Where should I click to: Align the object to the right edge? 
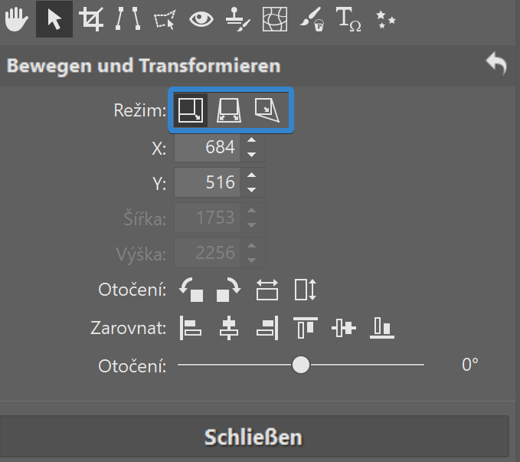click(267, 328)
